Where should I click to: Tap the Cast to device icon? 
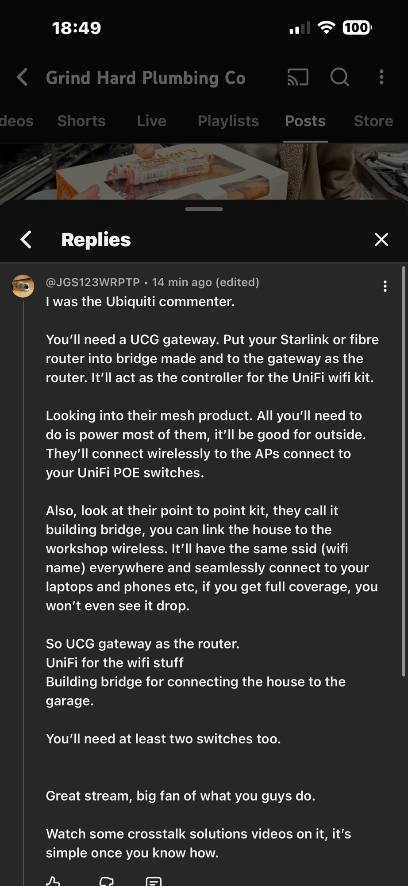pyautogui.click(x=298, y=78)
